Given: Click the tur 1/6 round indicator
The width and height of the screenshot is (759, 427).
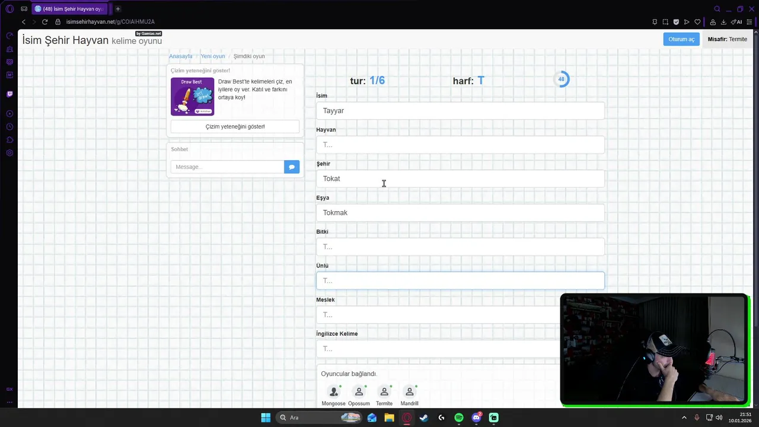Looking at the screenshot, I should point(367,81).
